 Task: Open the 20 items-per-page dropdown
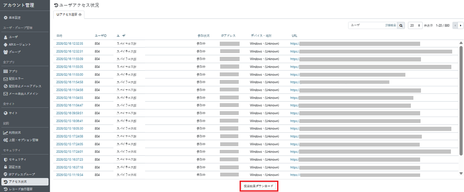click(415, 25)
